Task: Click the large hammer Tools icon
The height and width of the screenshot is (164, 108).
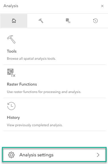Action: (x=11, y=40)
